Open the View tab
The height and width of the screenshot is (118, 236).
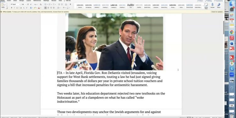[60, 1]
